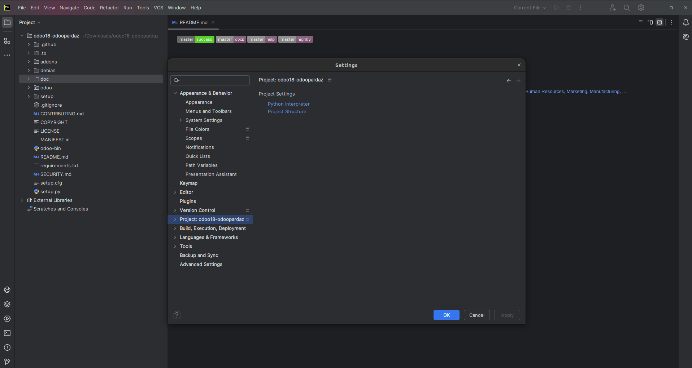Open the Problems tool window icon

7,347
